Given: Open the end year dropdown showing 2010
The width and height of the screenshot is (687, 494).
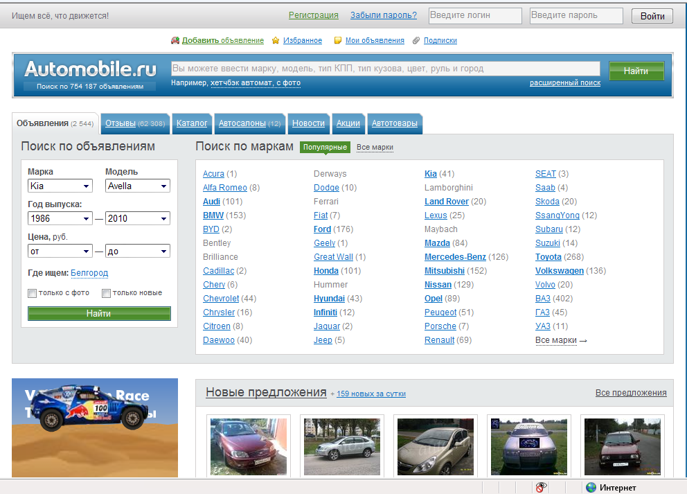Looking at the screenshot, I should [138, 218].
